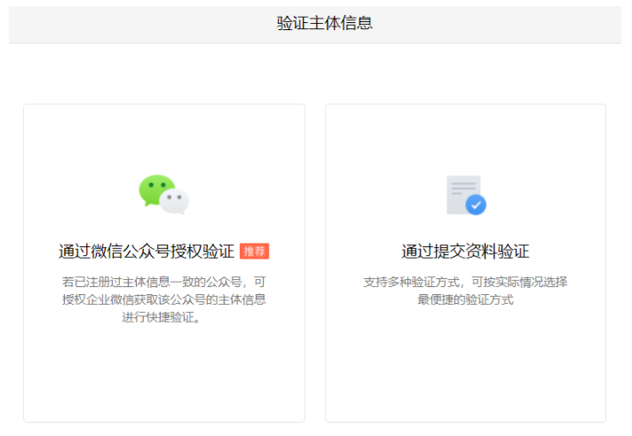Select 通过提交资料验证 title

(x=465, y=252)
